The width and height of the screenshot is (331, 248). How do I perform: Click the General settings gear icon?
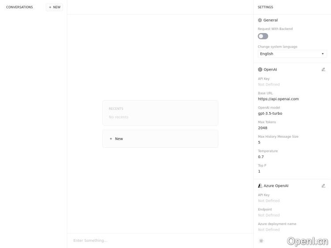coord(260,20)
